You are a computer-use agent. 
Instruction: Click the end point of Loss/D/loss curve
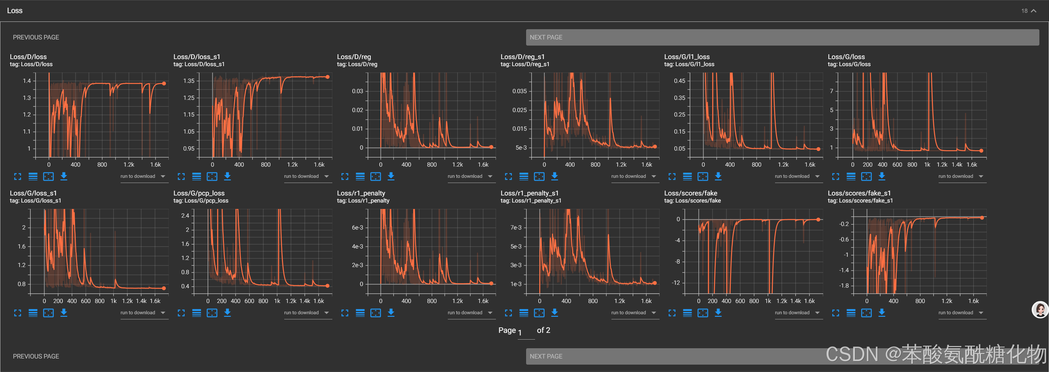coord(164,83)
